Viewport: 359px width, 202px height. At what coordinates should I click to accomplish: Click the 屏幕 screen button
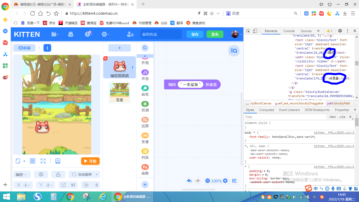[24, 48]
